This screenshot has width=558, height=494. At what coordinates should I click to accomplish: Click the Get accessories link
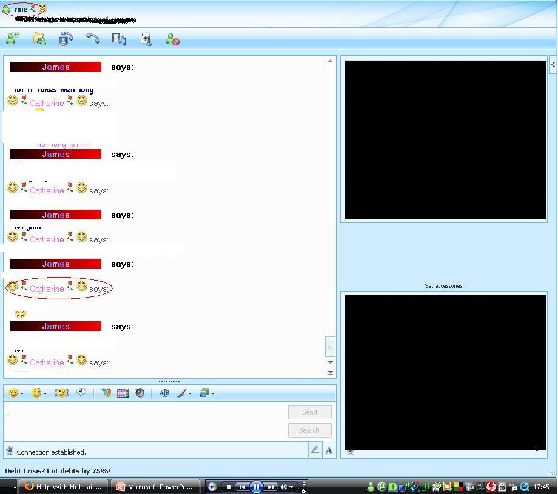click(443, 285)
